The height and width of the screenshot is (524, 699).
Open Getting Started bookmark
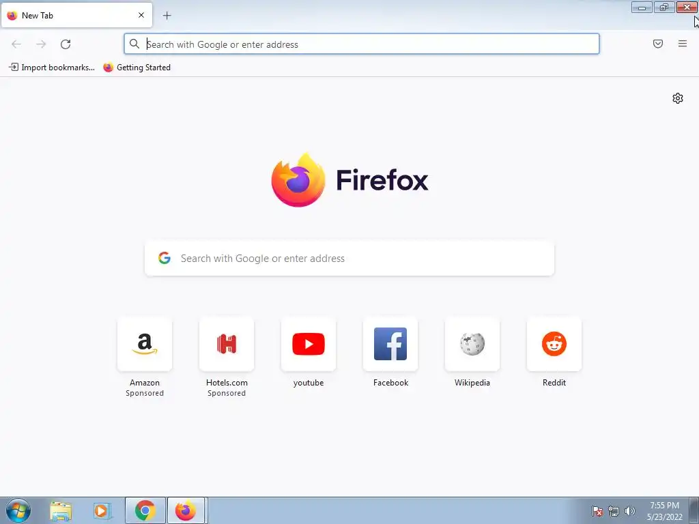[x=137, y=68]
